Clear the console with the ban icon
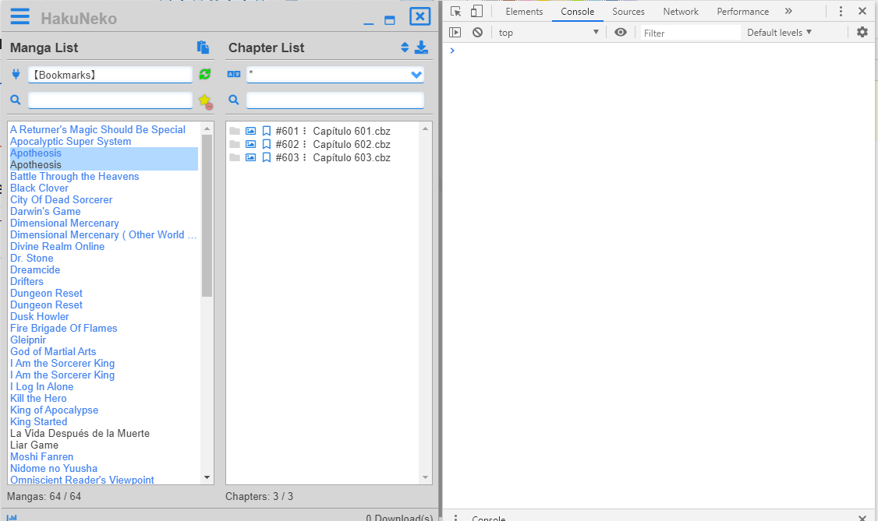 point(478,33)
